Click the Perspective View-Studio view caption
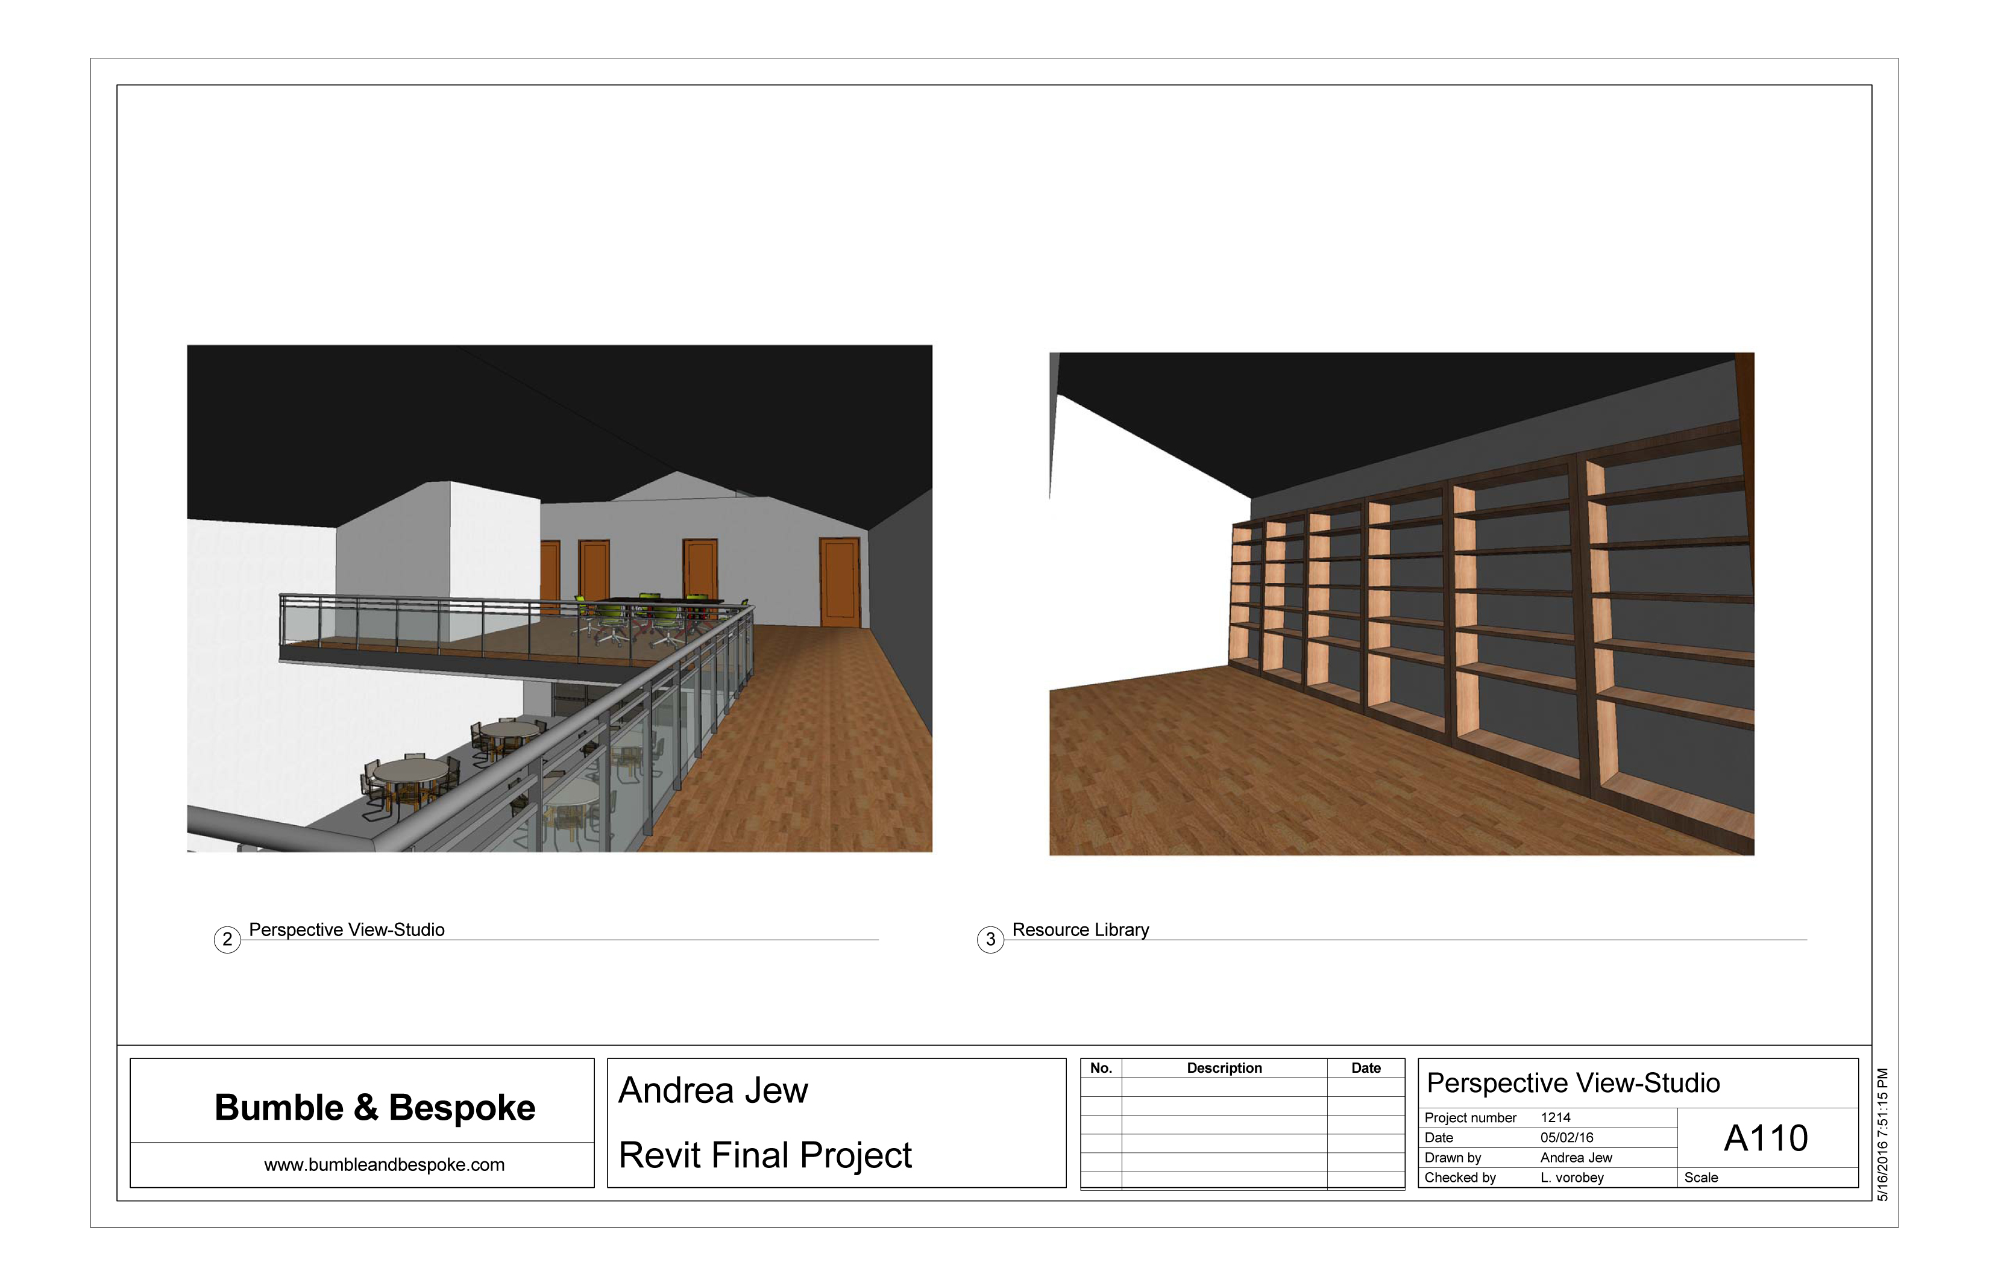Screen dimensions: 1989x1286 click(346, 929)
